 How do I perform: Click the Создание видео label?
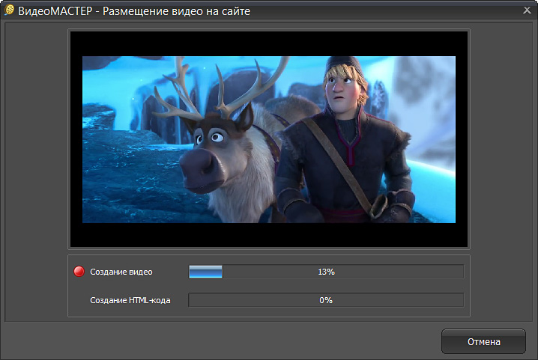[x=121, y=272]
